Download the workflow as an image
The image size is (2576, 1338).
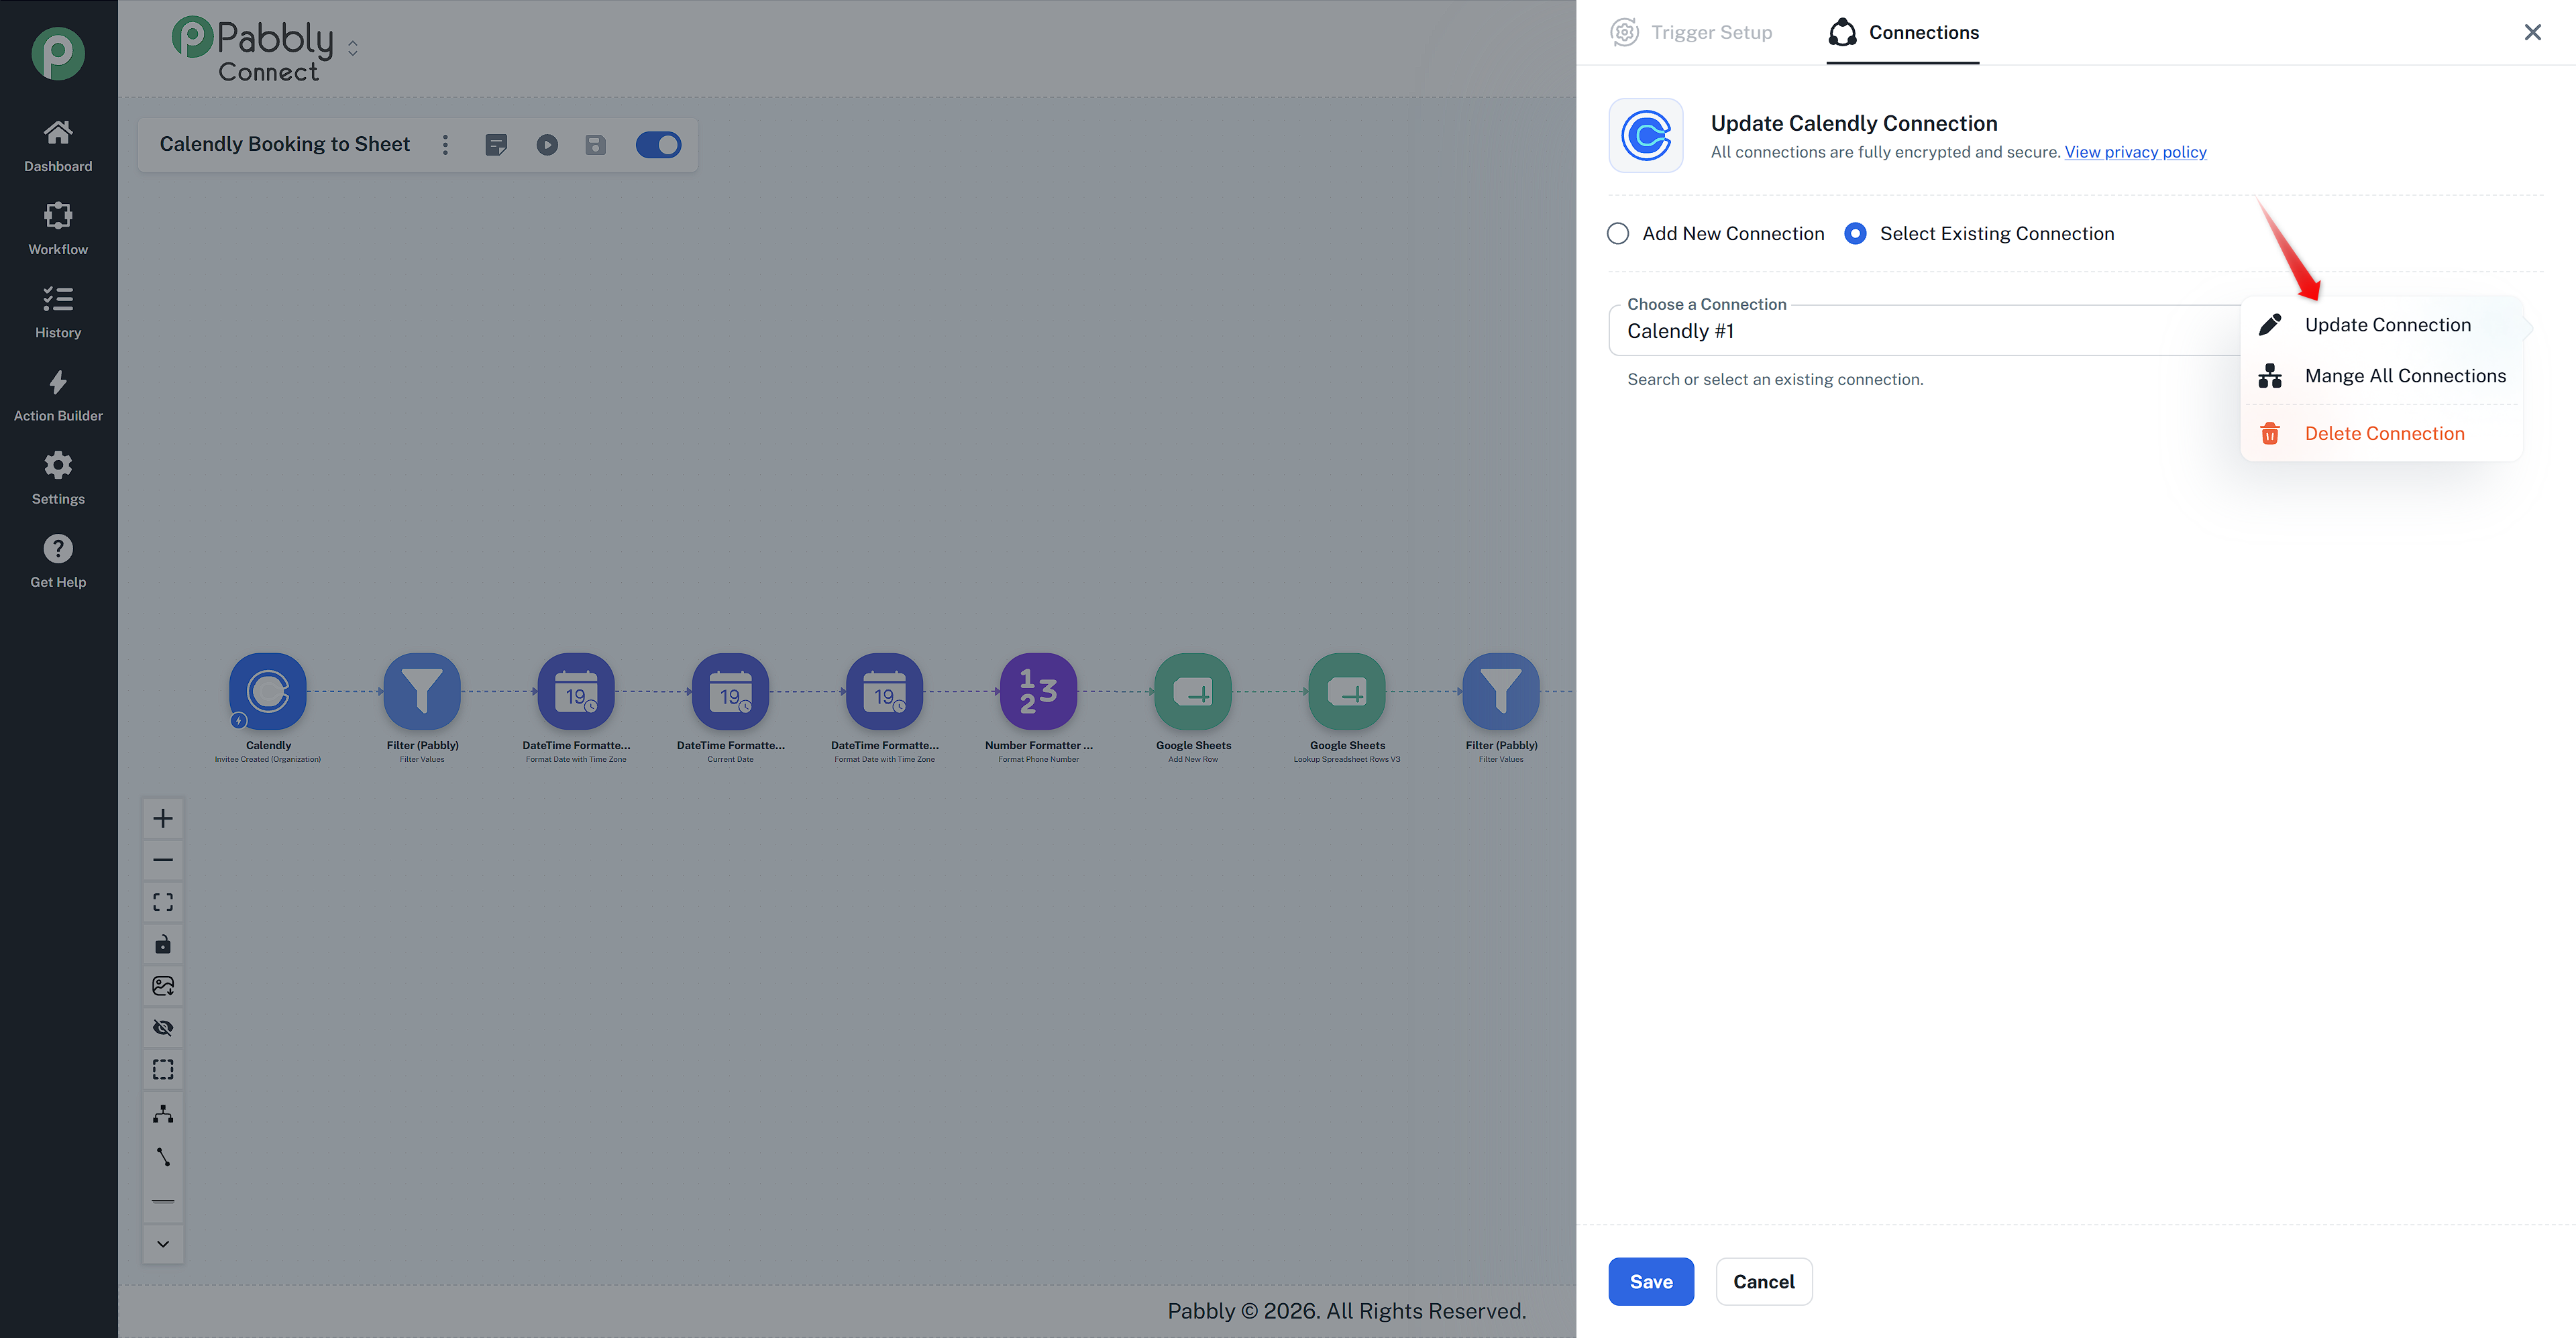pyautogui.click(x=163, y=986)
